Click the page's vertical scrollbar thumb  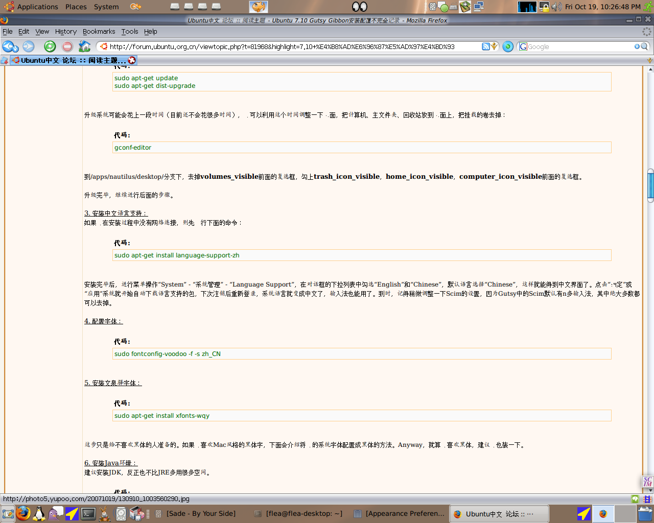[650, 186]
